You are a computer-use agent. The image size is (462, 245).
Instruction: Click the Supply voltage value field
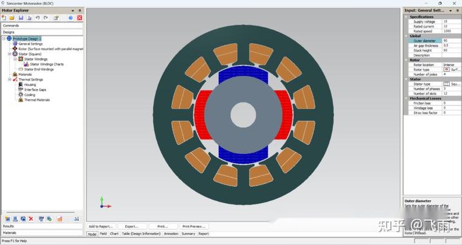click(451, 21)
